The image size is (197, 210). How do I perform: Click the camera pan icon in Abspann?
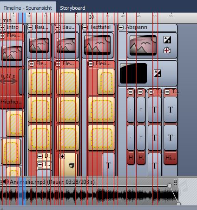(x=167, y=50)
